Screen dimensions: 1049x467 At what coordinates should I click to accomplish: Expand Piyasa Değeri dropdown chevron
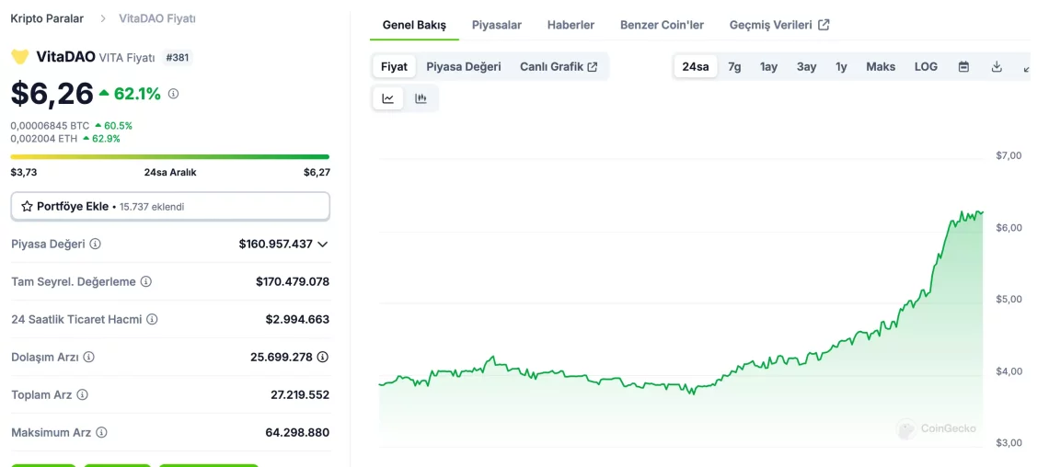(322, 245)
